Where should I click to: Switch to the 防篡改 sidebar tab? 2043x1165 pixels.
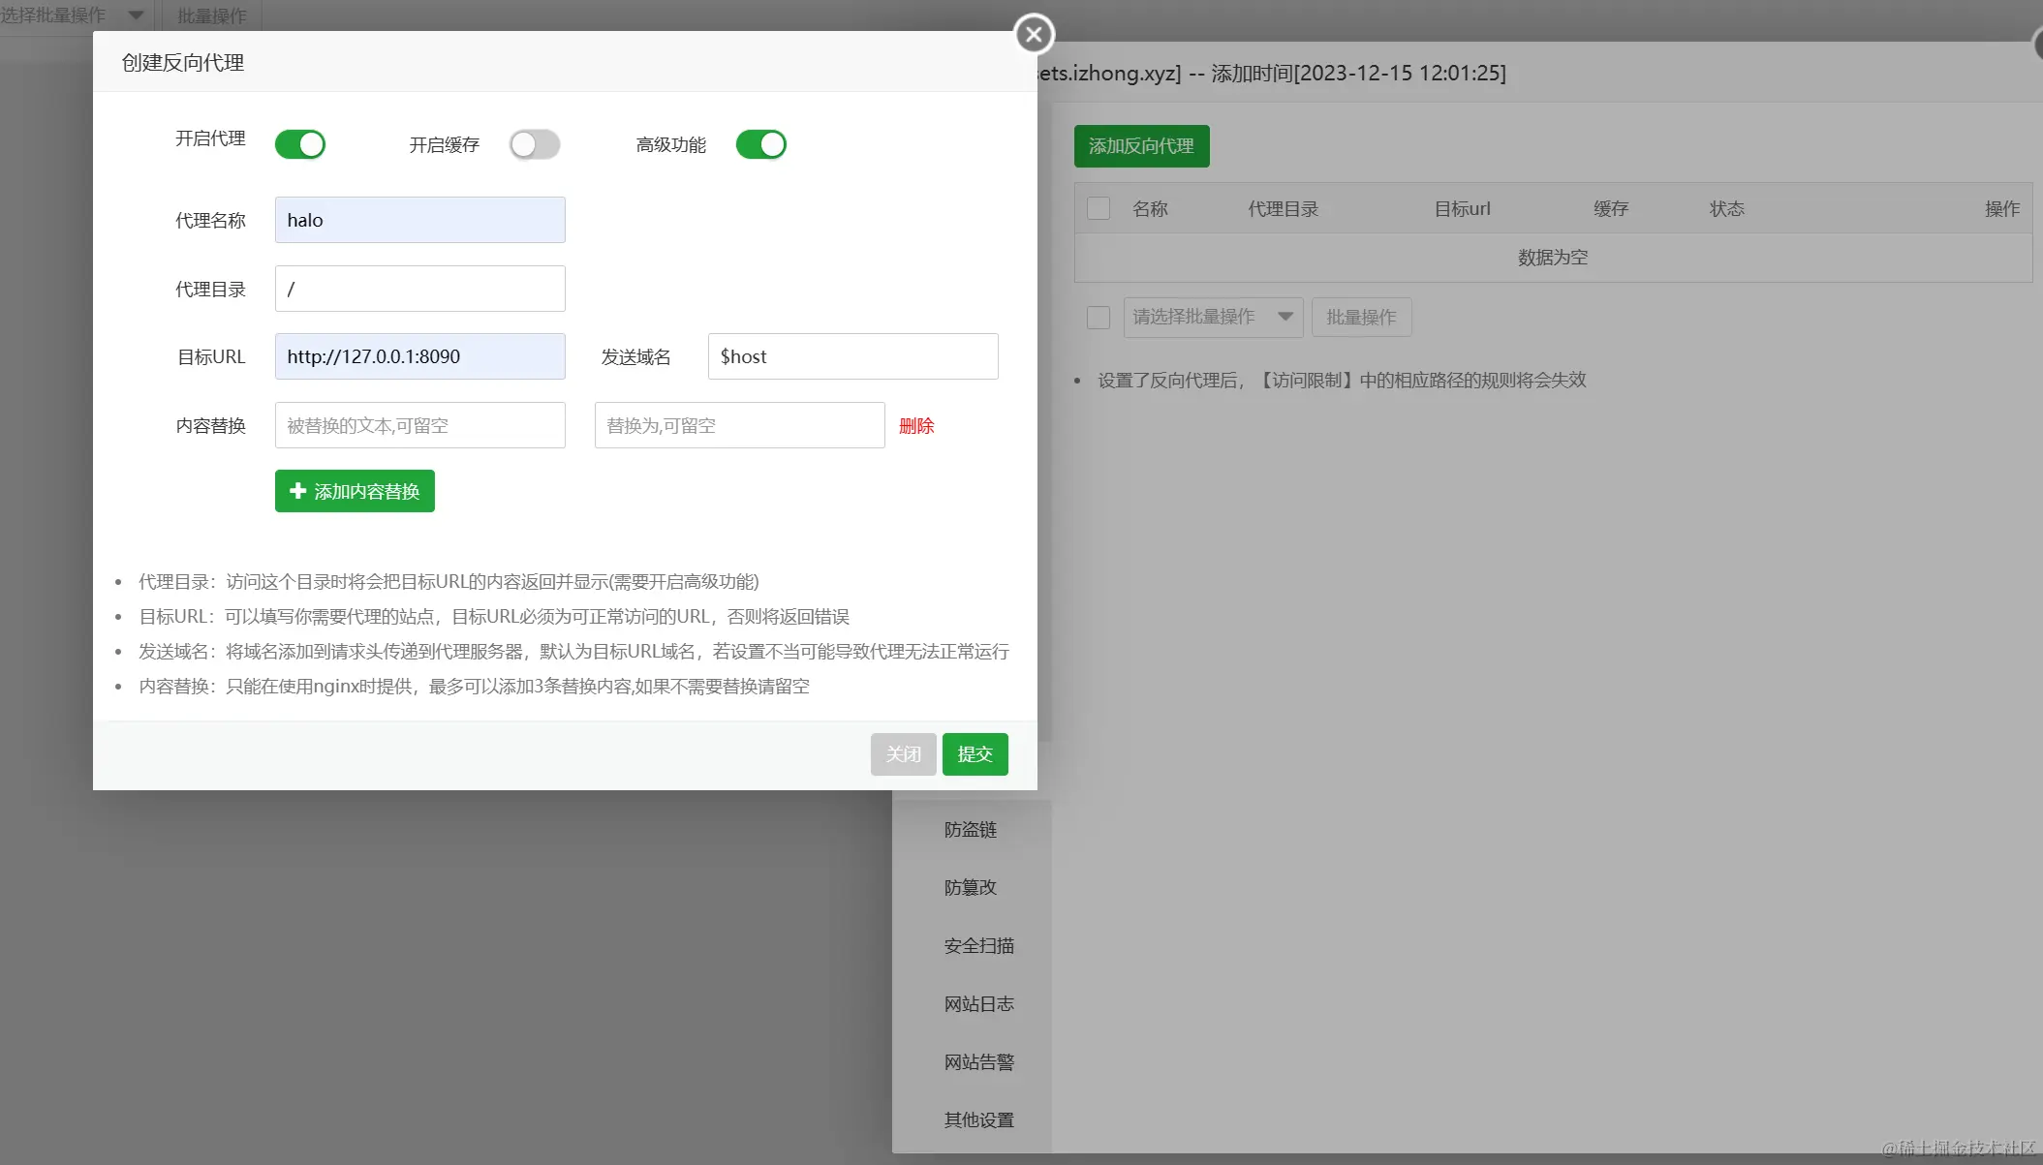click(x=971, y=888)
